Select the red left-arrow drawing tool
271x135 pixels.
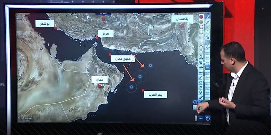coord(201,37)
